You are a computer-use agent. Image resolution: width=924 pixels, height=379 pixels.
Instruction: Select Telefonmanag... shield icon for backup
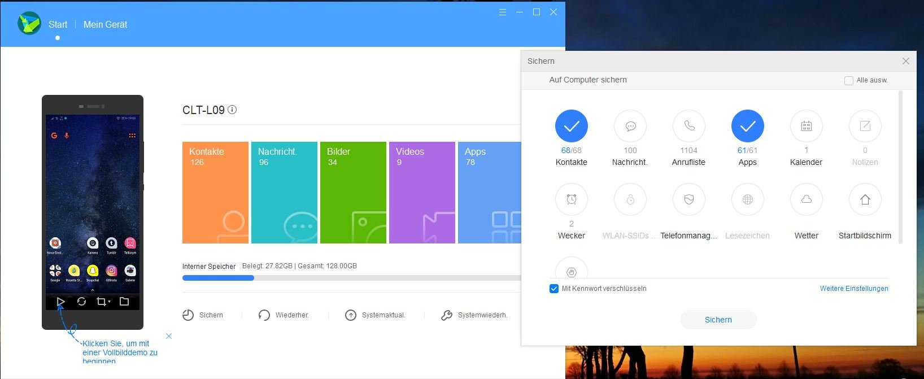click(x=689, y=199)
